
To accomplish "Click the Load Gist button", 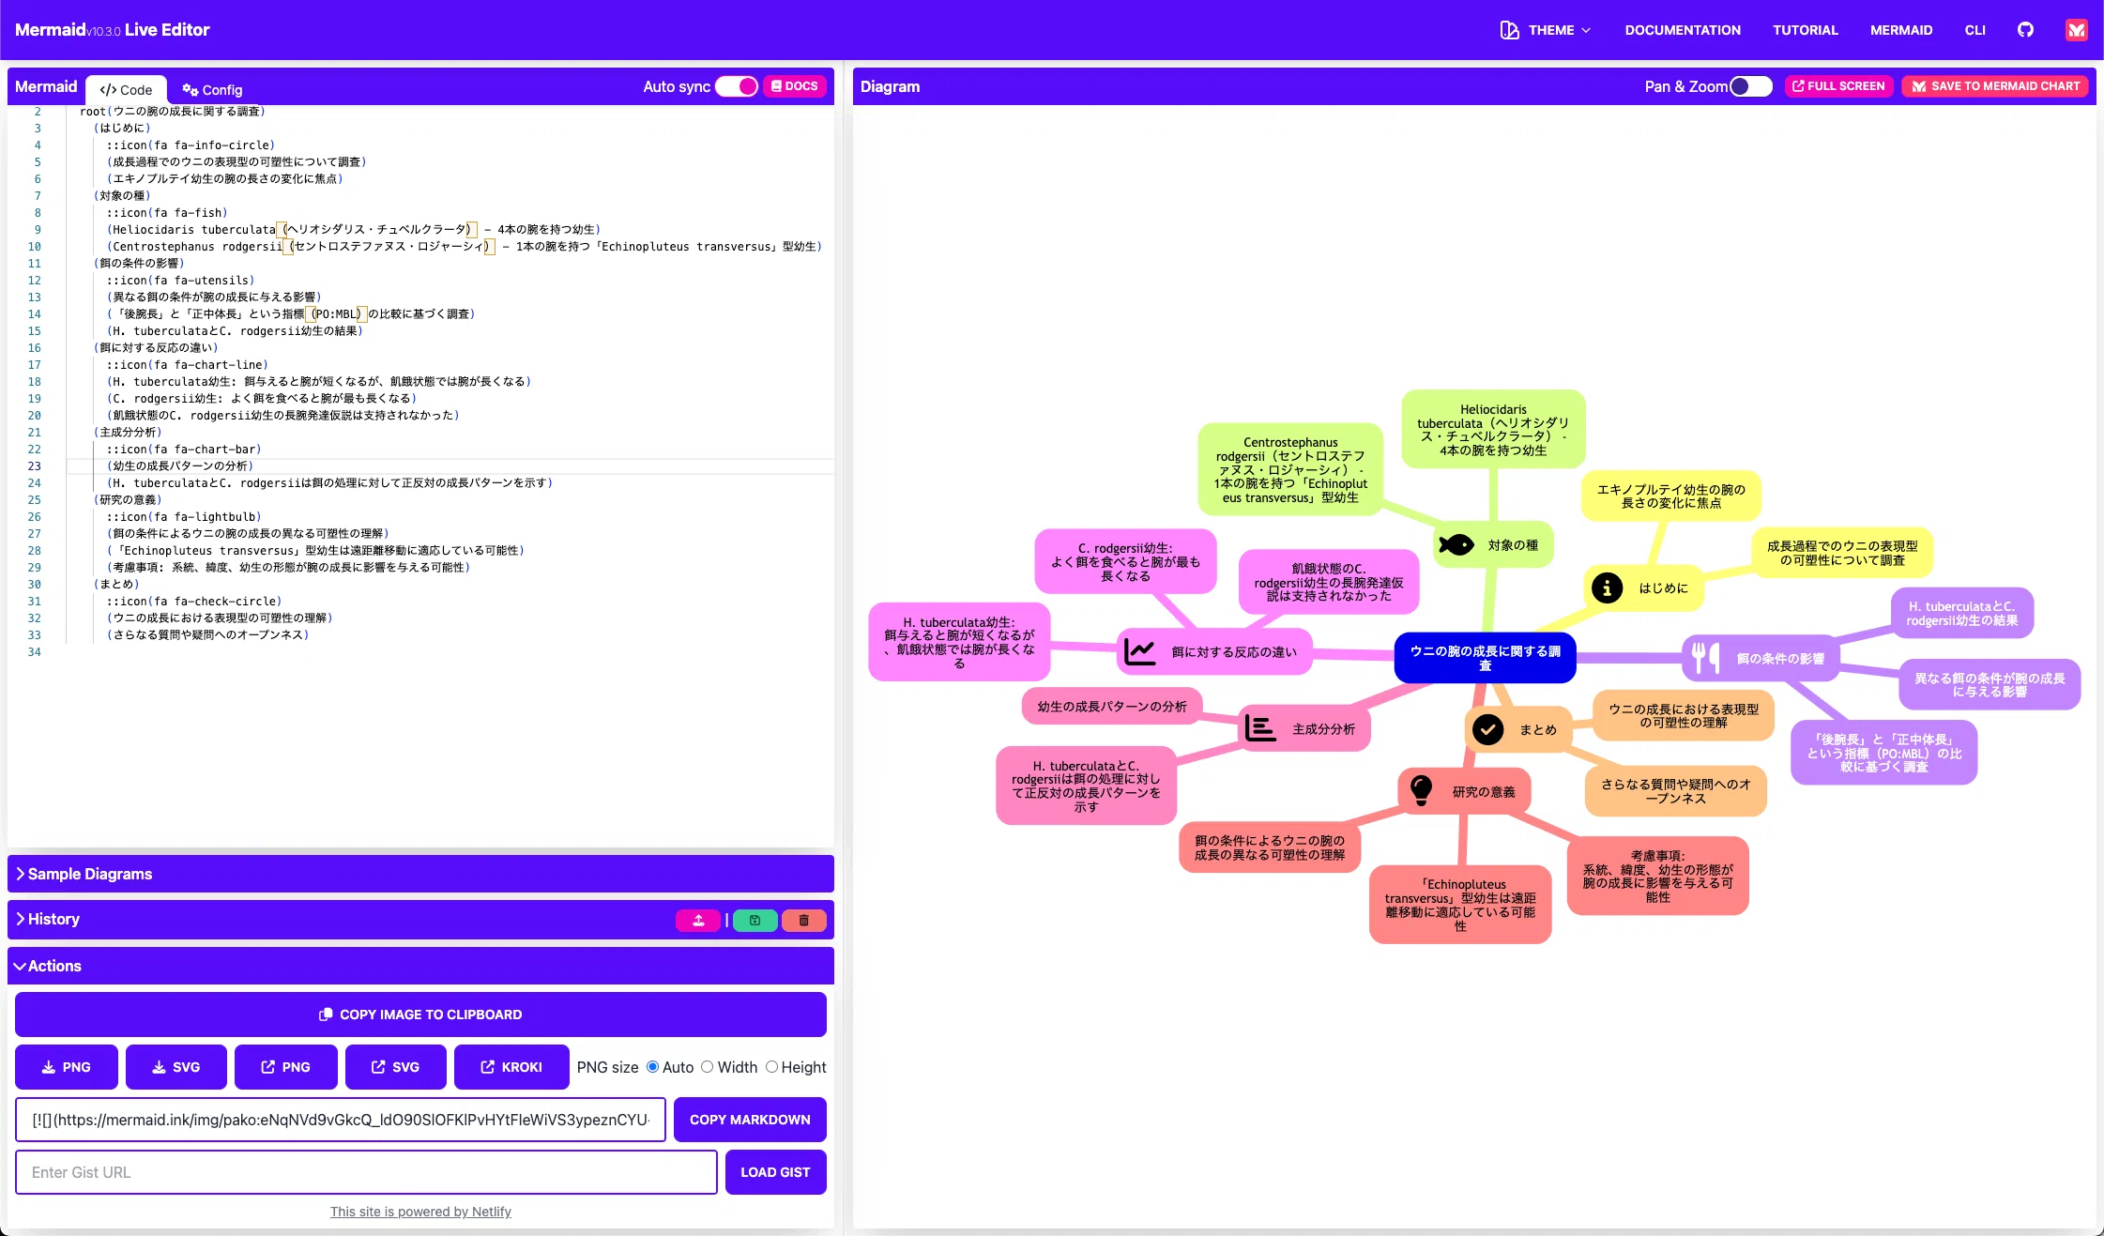I will pos(775,1172).
